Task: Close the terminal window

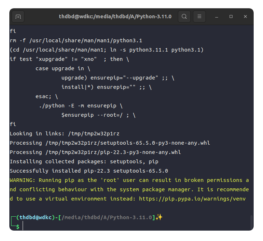Action: [x=245, y=16]
